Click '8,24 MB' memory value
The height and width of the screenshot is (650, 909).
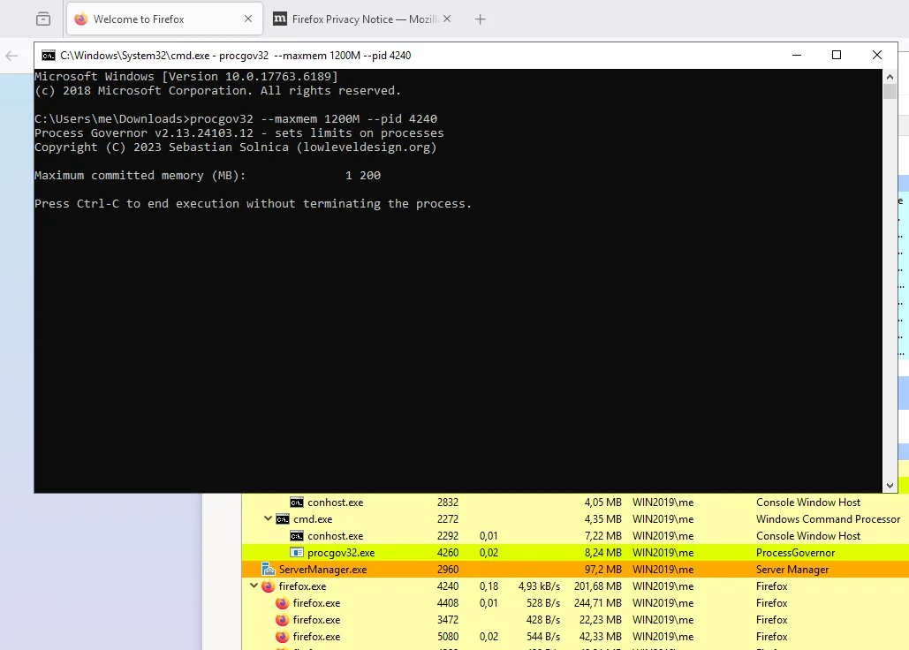[x=602, y=553]
